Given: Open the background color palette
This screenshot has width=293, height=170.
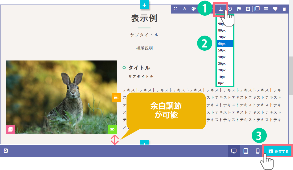Looking at the screenshot, I should (194, 9).
